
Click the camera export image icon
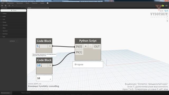[x=167, y=6]
